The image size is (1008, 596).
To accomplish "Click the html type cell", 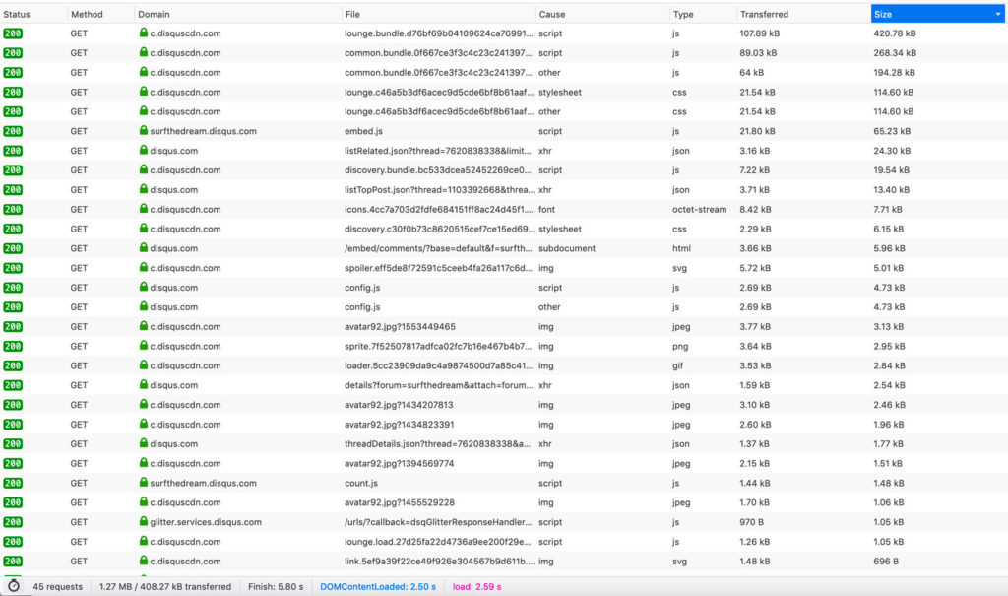I will pos(681,248).
